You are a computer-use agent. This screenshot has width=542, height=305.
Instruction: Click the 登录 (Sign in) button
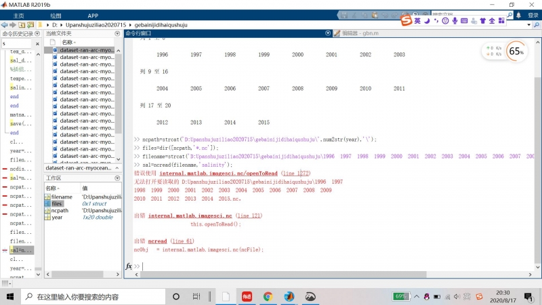point(533,15)
